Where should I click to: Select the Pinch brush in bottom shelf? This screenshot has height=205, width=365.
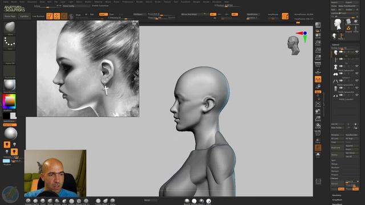pos(43,201)
